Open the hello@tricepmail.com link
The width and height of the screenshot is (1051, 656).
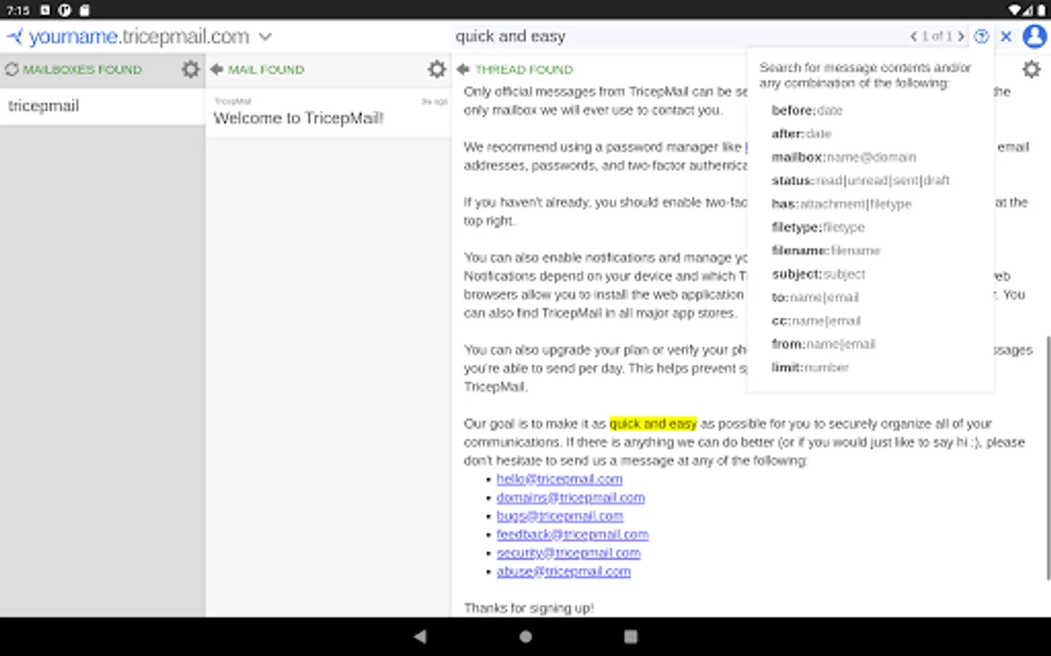[x=560, y=480]
